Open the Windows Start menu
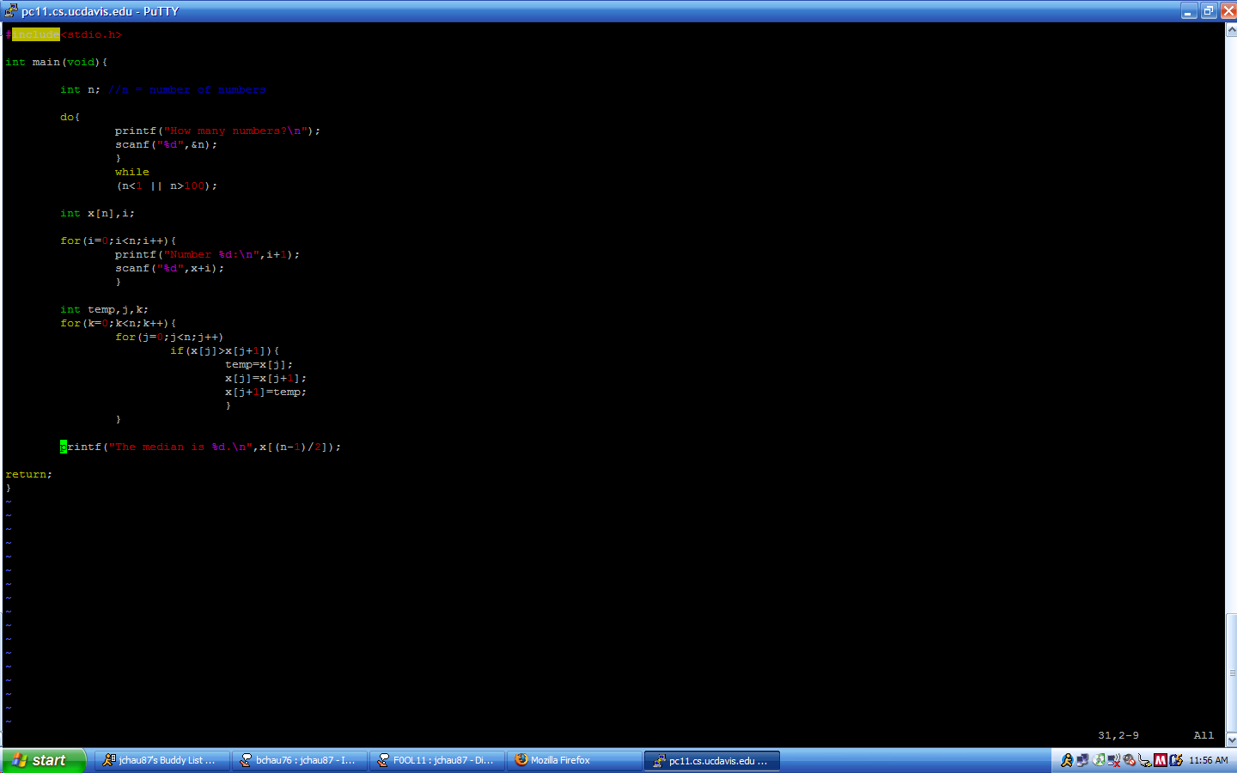1237x773 pixels. [x=43, y=760]
